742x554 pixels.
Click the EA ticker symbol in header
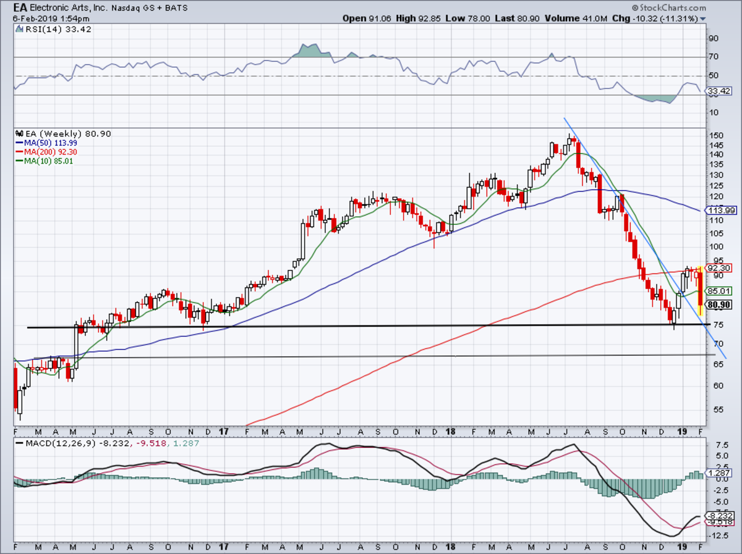[19, 9]
